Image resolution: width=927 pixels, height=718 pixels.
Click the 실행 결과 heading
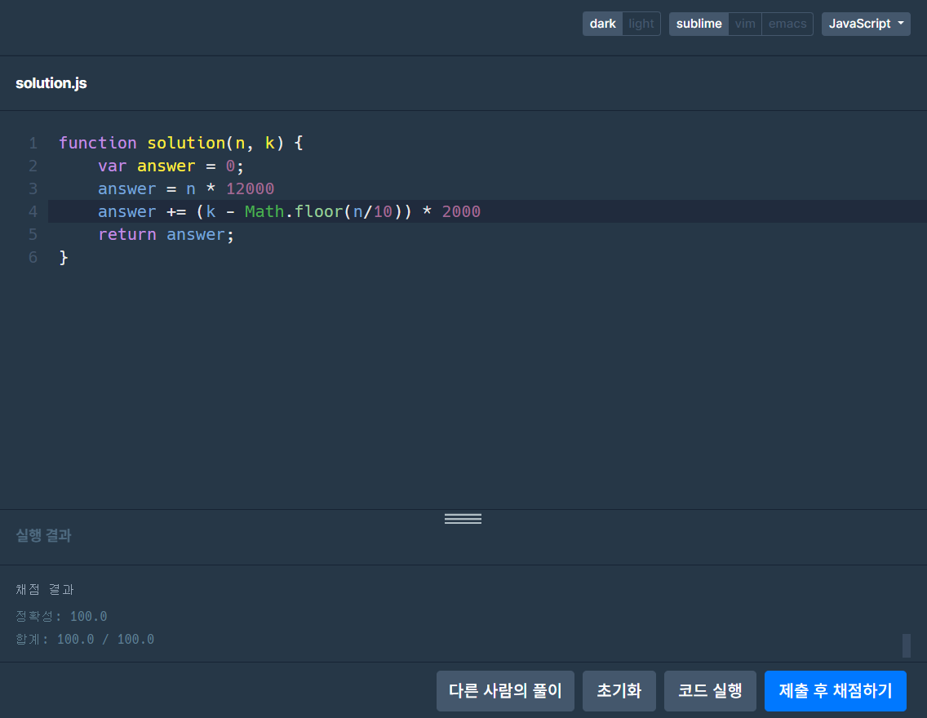[43, 535]
